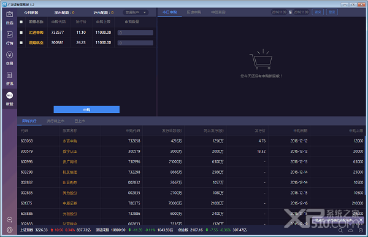This screenshot has height=237, width=368.
Task: Click quantity input for code 732577
Action: click(x=136, y=33)
